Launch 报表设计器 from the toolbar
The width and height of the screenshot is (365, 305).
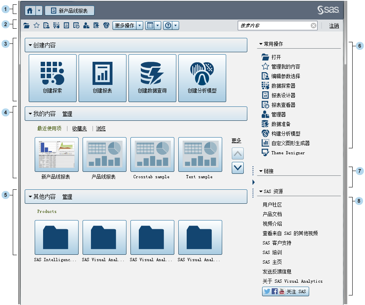coord(67,25)
